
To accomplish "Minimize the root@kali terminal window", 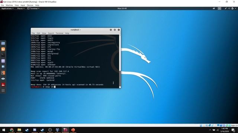I will (x=111, y=30).
